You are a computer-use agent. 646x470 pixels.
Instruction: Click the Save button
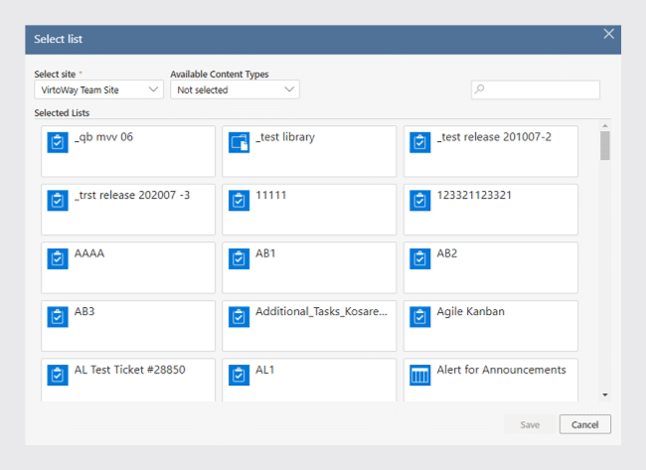[530, 424]
